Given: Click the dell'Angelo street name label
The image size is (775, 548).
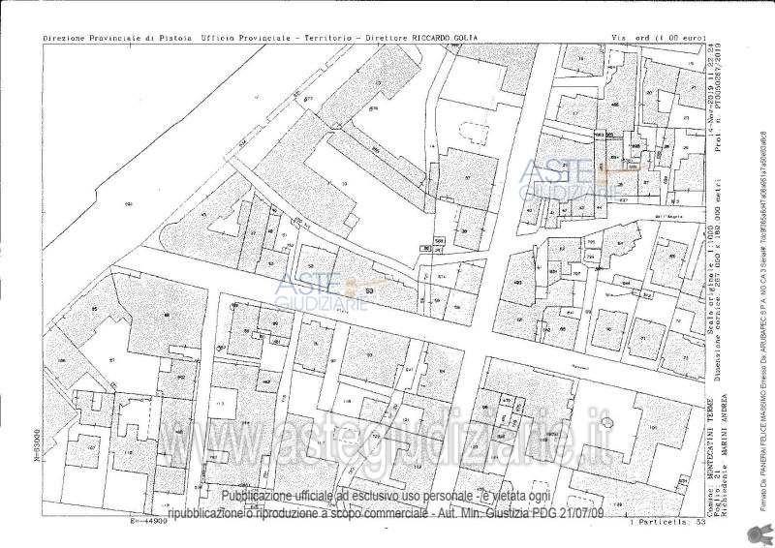Looking at the screenshot, I should (668, 215).
